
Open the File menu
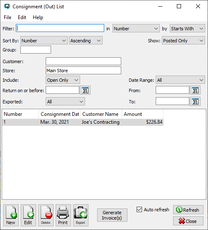(x=7, y=17)
